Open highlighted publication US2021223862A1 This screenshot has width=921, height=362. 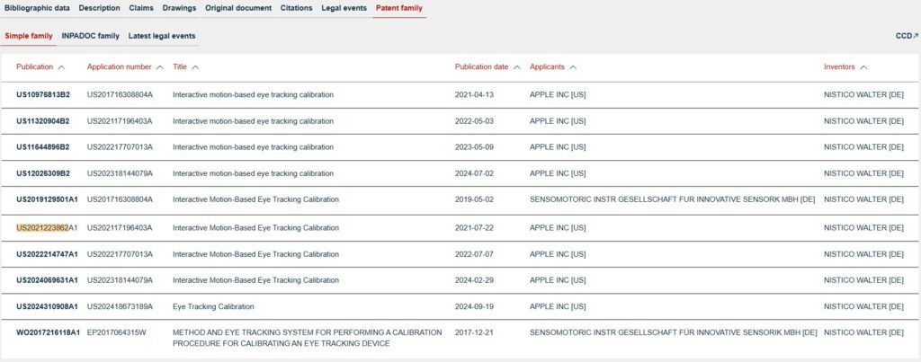point(47,228)
